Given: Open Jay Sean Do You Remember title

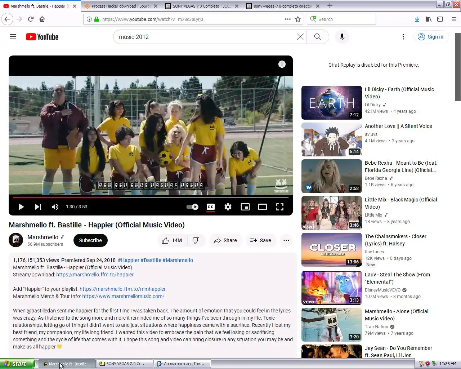Looking at the screenshot, I should click(398, 352).
